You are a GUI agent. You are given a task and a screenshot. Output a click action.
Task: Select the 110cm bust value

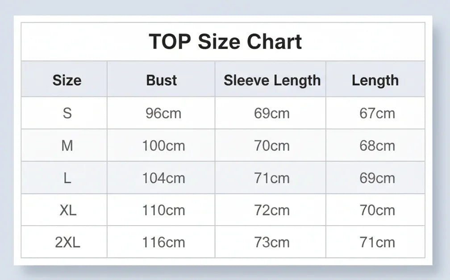(x=163, y=210)
